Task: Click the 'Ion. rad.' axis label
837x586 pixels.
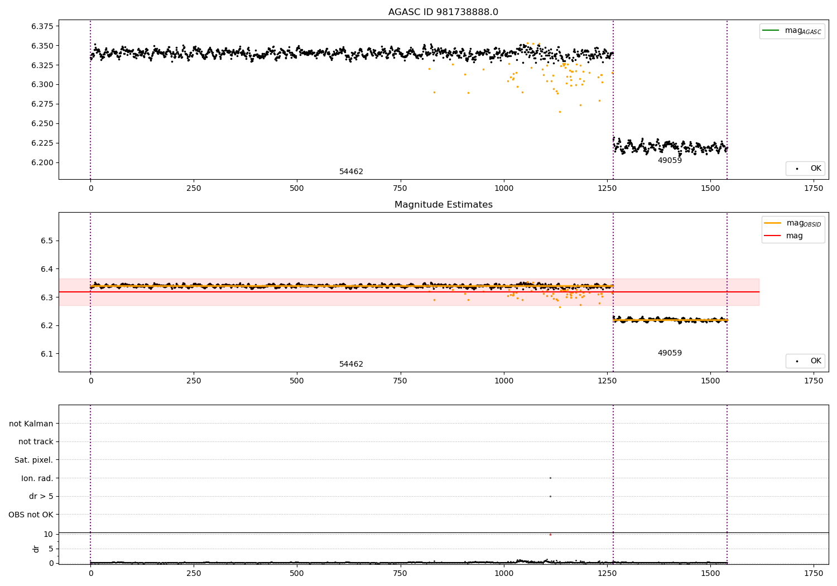Action: (37, 478)
